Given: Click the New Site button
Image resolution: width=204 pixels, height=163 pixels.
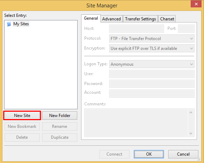Looking at the screenshot, I should (22, 116).
